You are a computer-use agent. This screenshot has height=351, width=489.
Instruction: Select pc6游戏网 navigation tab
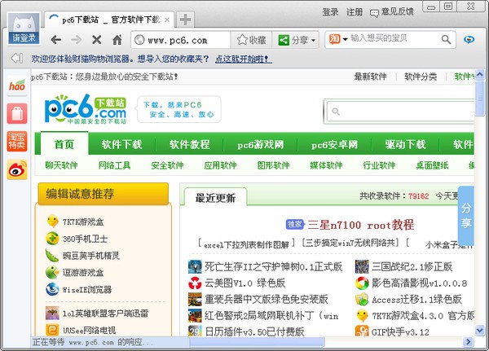[261, 144]
